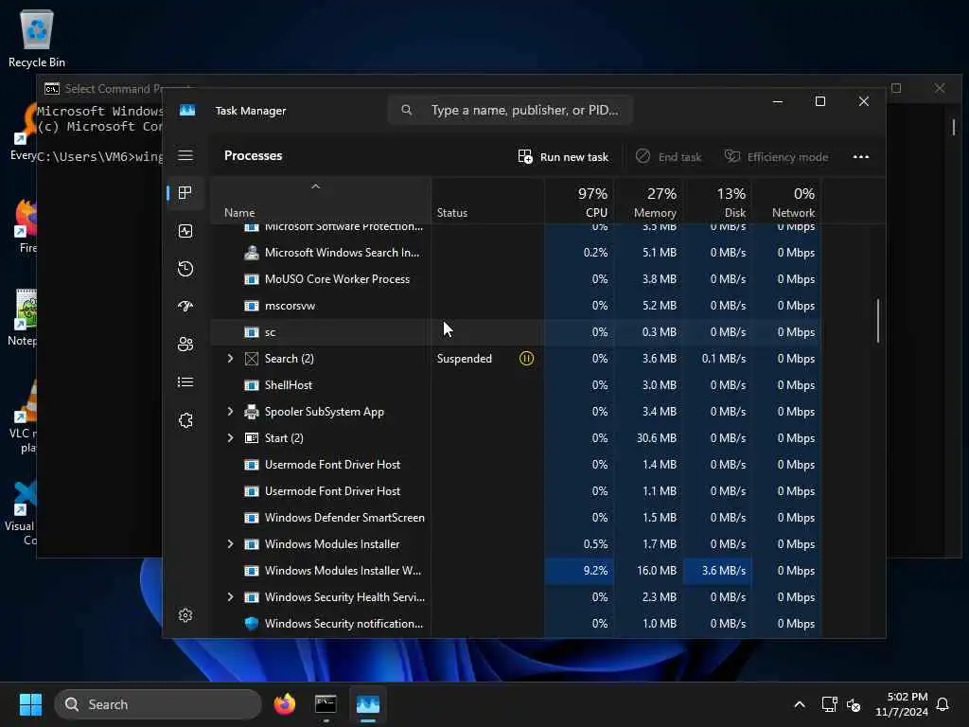Open the App history page in sidebar
The image size is (969, 727).
tap(185, 269)
